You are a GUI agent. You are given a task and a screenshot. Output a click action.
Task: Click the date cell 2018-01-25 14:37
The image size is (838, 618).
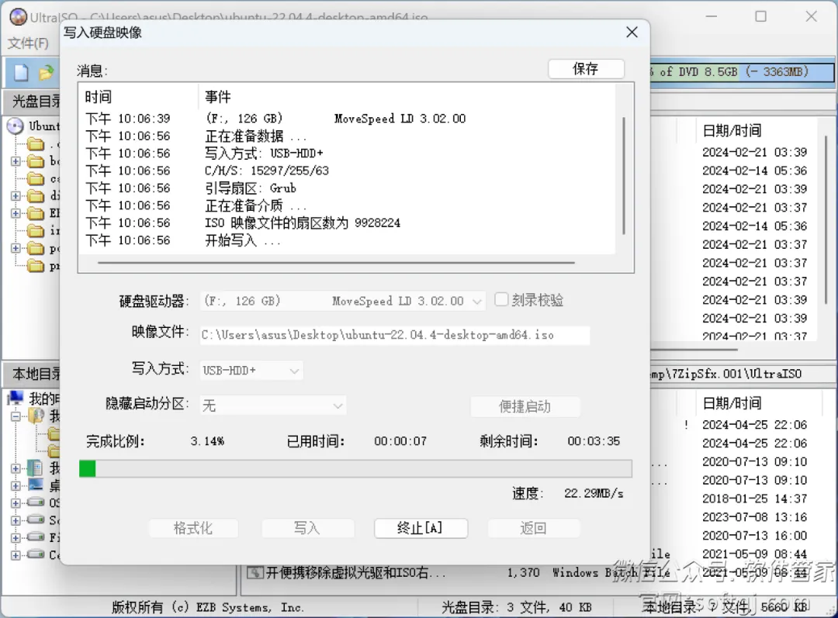(755, 499)
